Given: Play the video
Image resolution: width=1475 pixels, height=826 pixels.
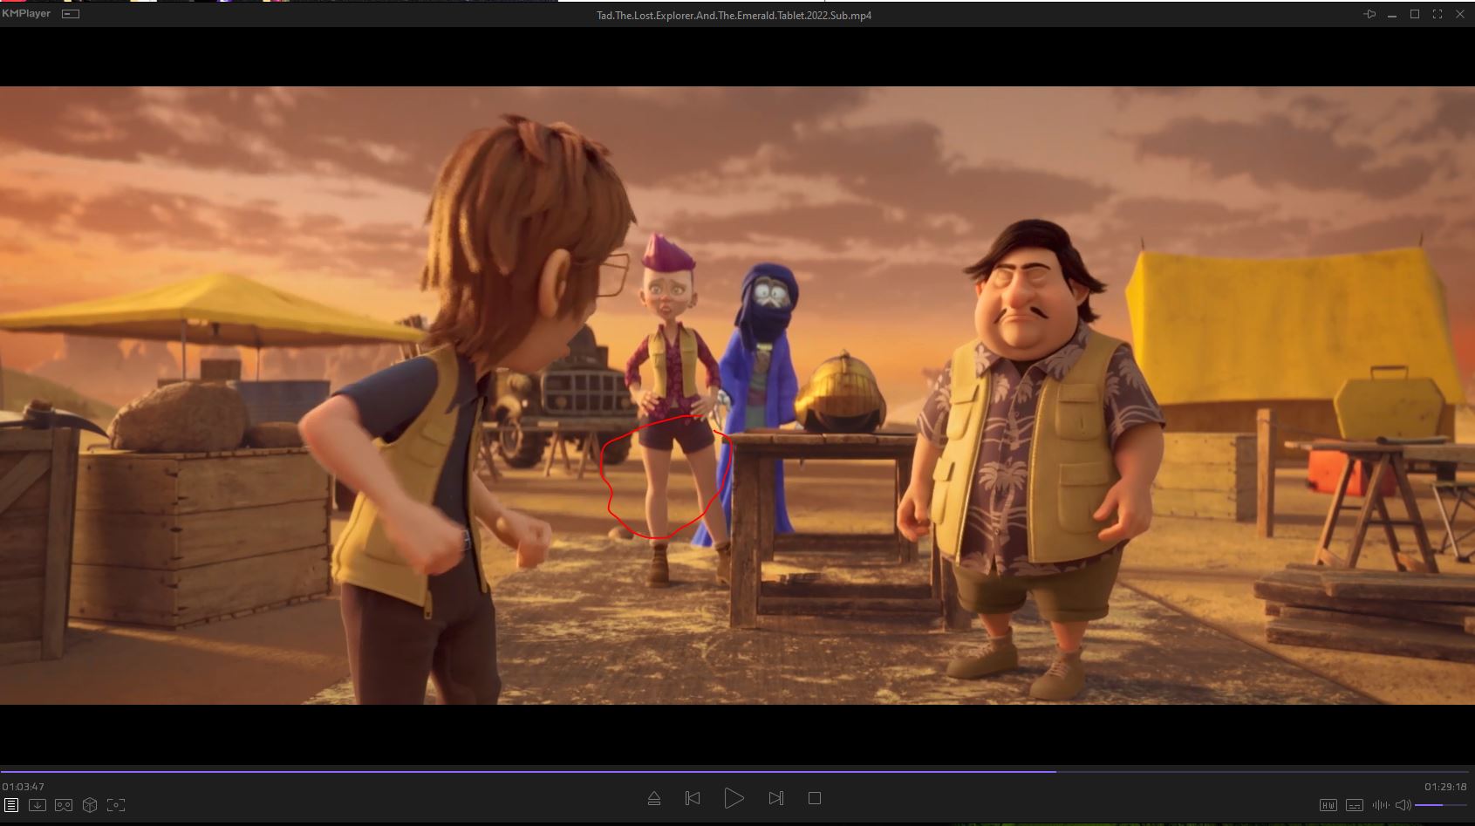Looking at the screenshot, I should click(734, 798).
